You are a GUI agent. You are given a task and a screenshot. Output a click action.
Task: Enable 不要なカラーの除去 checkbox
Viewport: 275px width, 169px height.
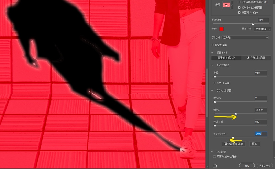pyautogui.click(x=215, y=156)
